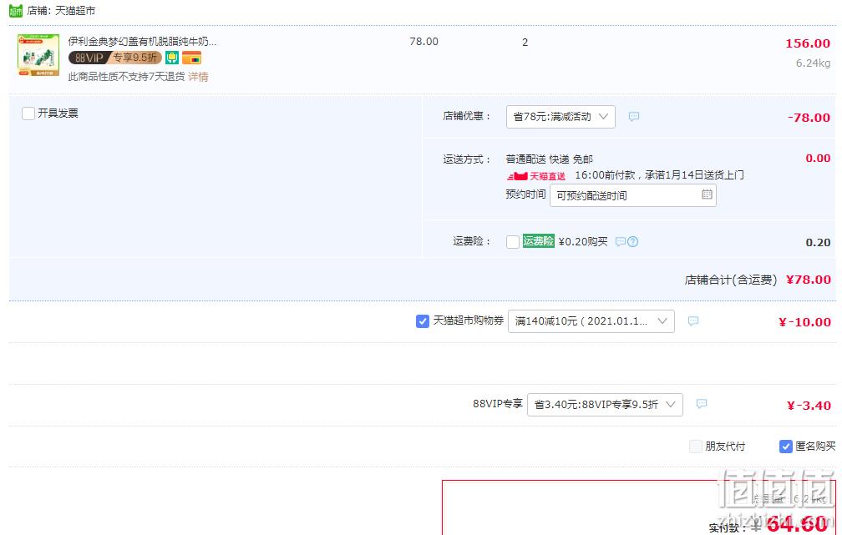Tick the 运费险 purchase checkbox

[x=513, y=241]
